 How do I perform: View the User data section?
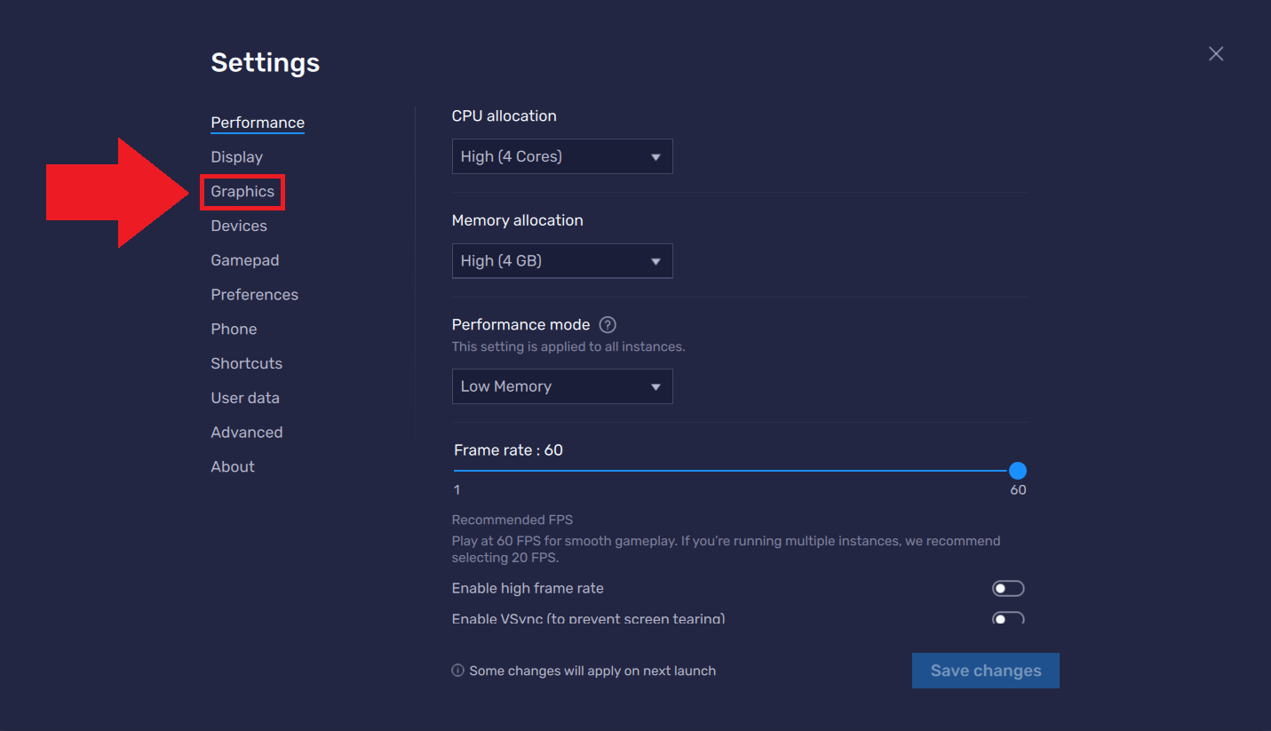pos(245,398)
